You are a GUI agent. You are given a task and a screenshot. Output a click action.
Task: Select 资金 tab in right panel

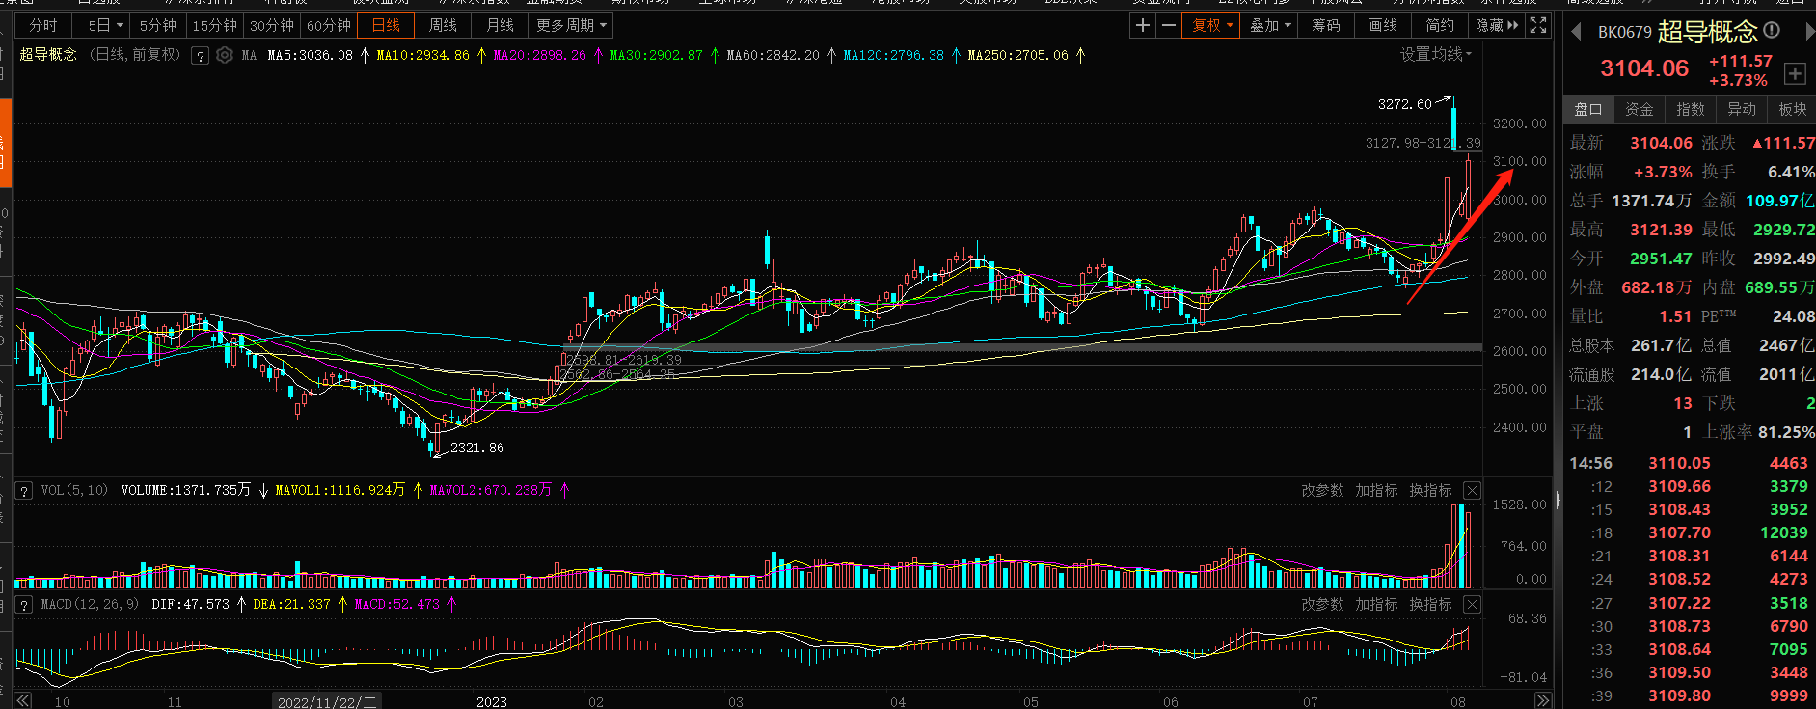pyautogui.click(x=1640, y=109)
